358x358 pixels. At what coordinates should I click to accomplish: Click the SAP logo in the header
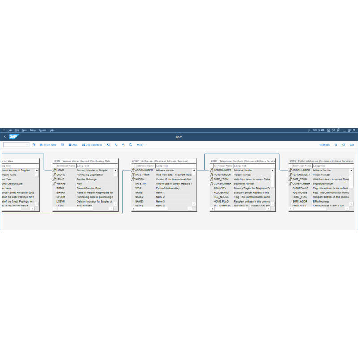point(13,136)
